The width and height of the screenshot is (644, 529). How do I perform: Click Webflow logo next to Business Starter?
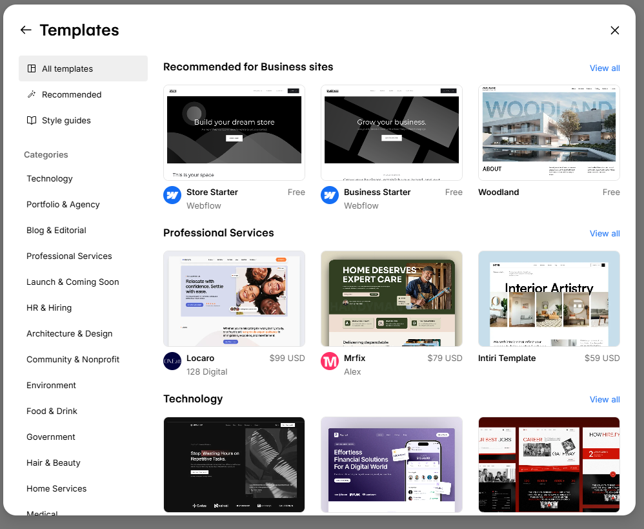click(330, 195)
